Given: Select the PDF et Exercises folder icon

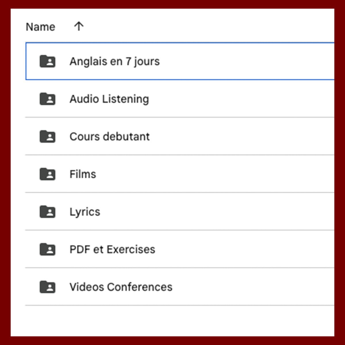Looking at the screenshot, I should (47, 250).
